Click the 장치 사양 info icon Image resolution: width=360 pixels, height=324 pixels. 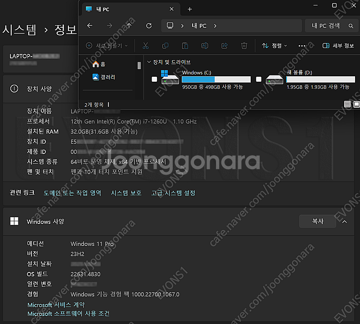pyautogui.click(x=14, y=88)
